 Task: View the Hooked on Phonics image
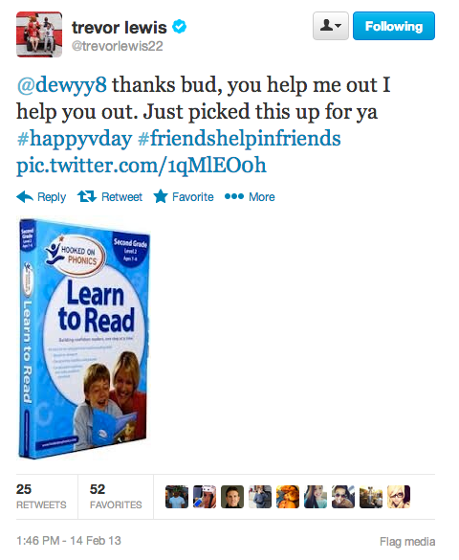pos(84,339)
